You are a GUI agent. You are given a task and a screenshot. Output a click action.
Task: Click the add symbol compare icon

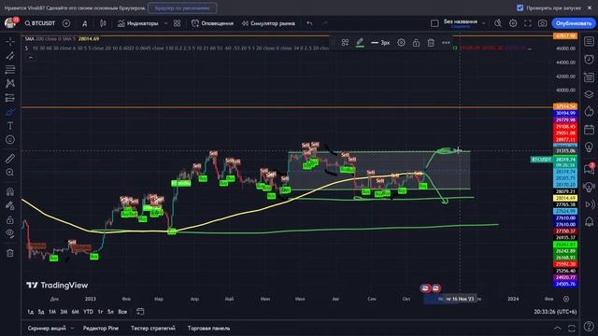(66, 23)
